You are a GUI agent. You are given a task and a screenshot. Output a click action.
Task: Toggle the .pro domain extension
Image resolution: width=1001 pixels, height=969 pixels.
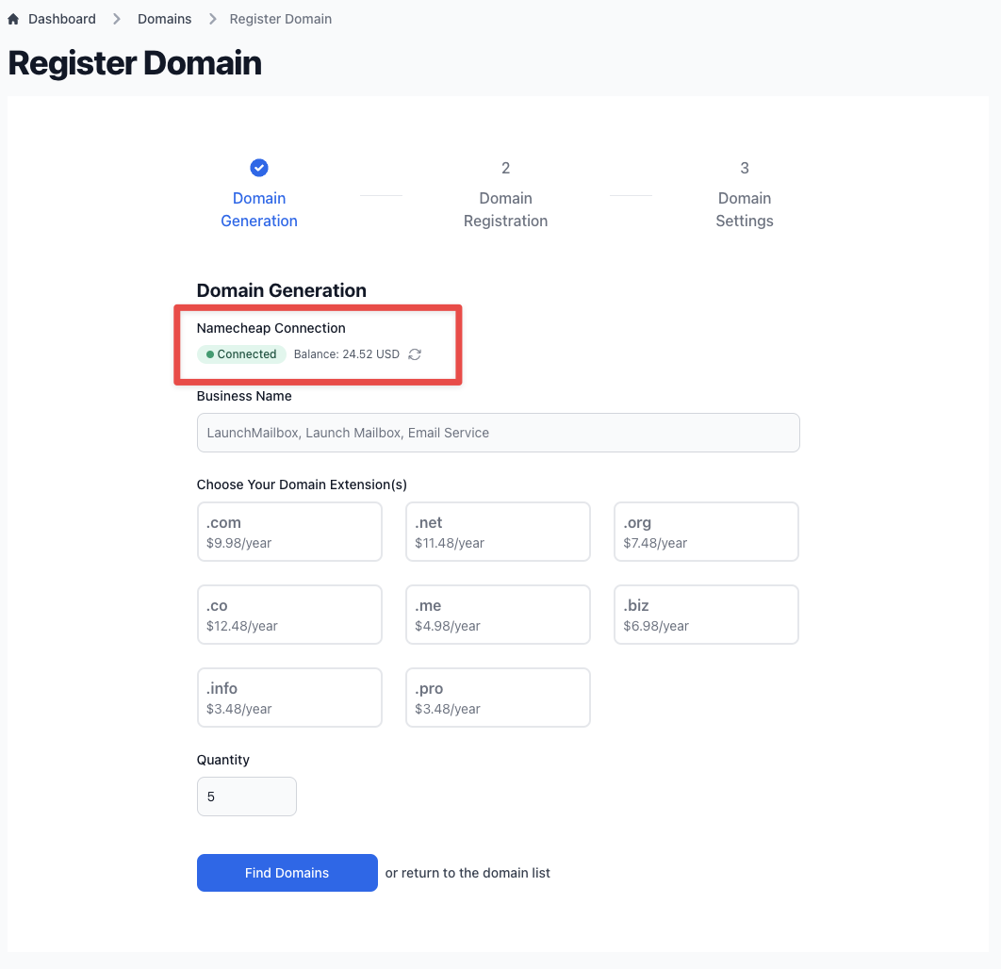(498, 698)
